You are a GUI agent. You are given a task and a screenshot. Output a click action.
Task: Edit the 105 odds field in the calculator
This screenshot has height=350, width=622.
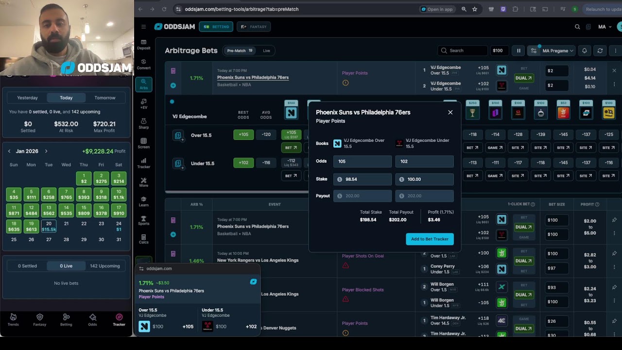coord(362,161)
